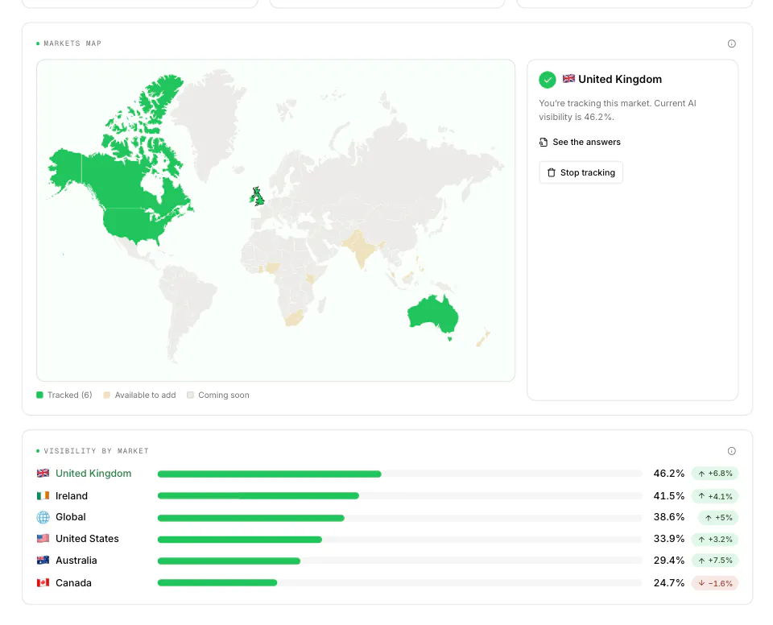This screenshot has width=773, height=625.
Task: Click the +3.2% change badge
Action: pos(715,539)
